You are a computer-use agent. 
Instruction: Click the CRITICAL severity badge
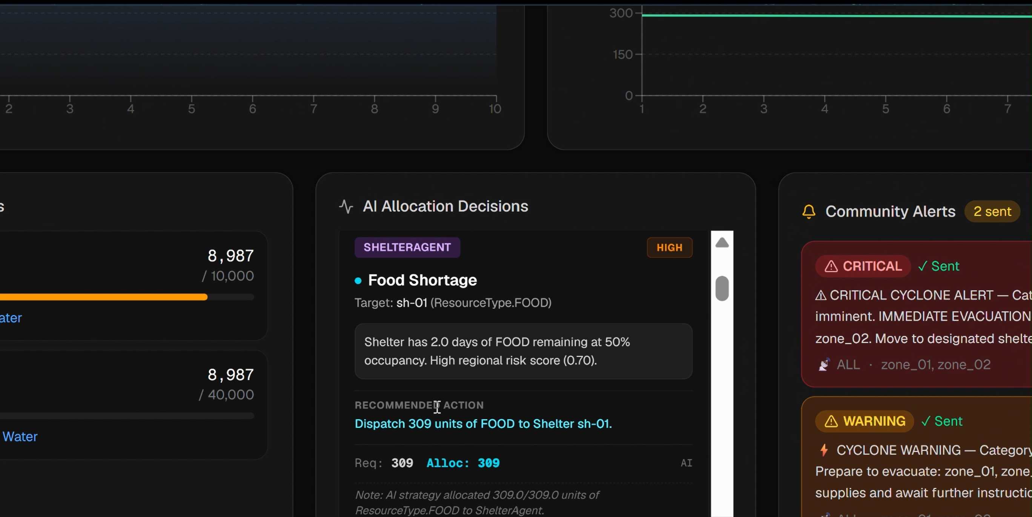tap(863, 266)
